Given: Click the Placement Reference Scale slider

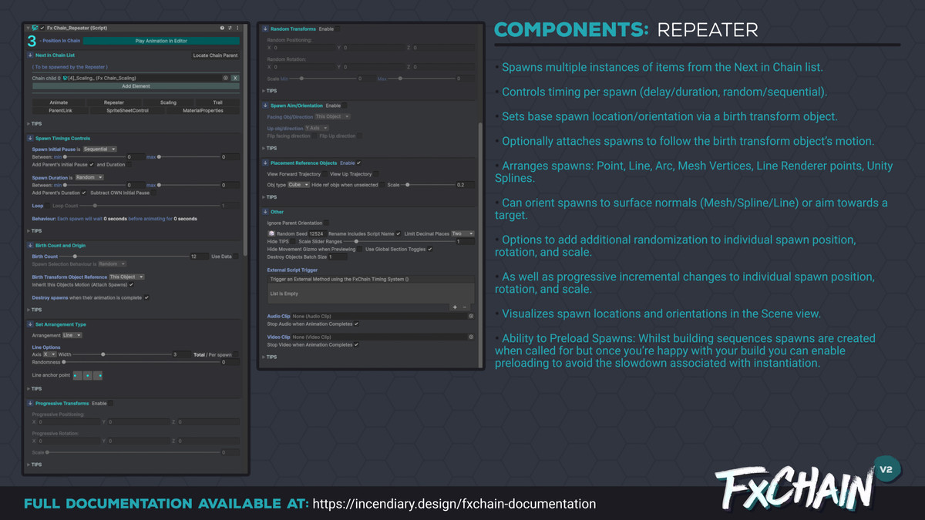Looking at the screenshot, I should (x=427, y=185).
